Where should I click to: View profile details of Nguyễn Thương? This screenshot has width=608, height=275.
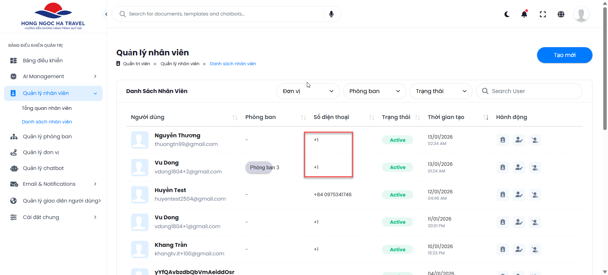[x=503, y=140]
